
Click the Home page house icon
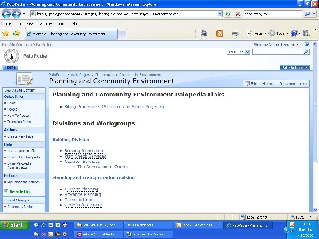click(x=204, y=33)
